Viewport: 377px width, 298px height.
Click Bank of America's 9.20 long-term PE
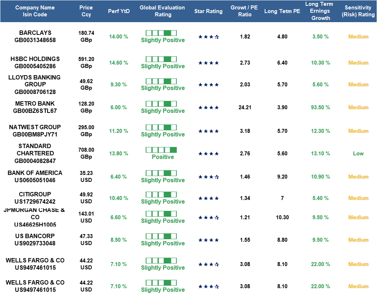[282, 177]
